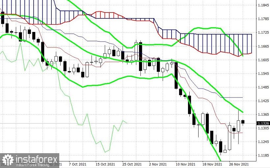The width and height of the screenshot is (270, 168).
Task: Click the 2 Nov 2021 date label
Action: [158, 164]
